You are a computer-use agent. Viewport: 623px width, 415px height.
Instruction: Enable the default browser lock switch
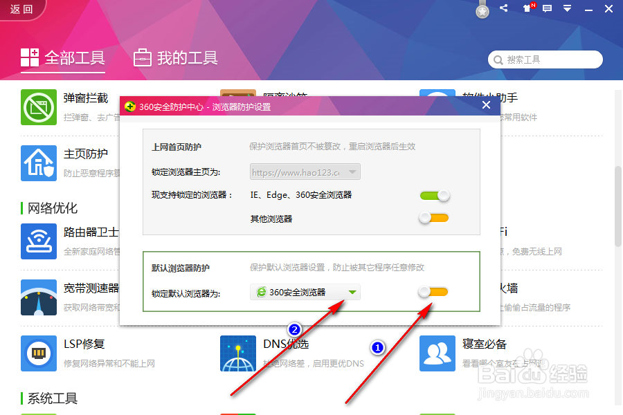pos(433,292)
